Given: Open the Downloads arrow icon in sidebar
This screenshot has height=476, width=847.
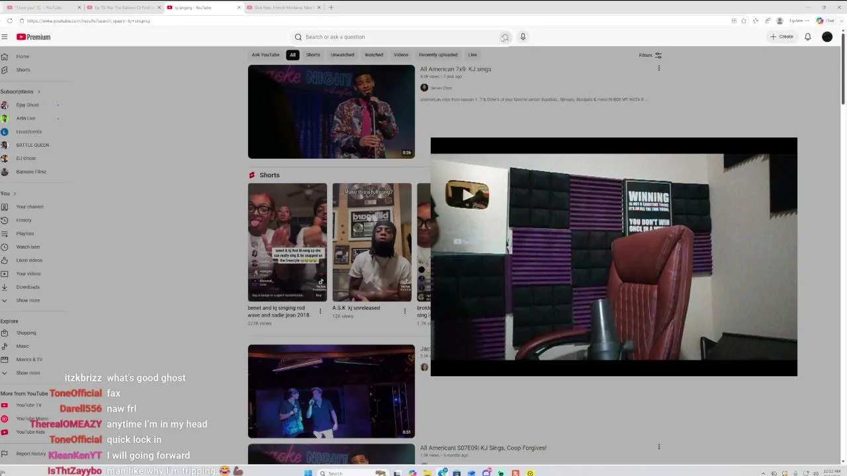Looking at the screenshot, I should click(x=5, y=287).
